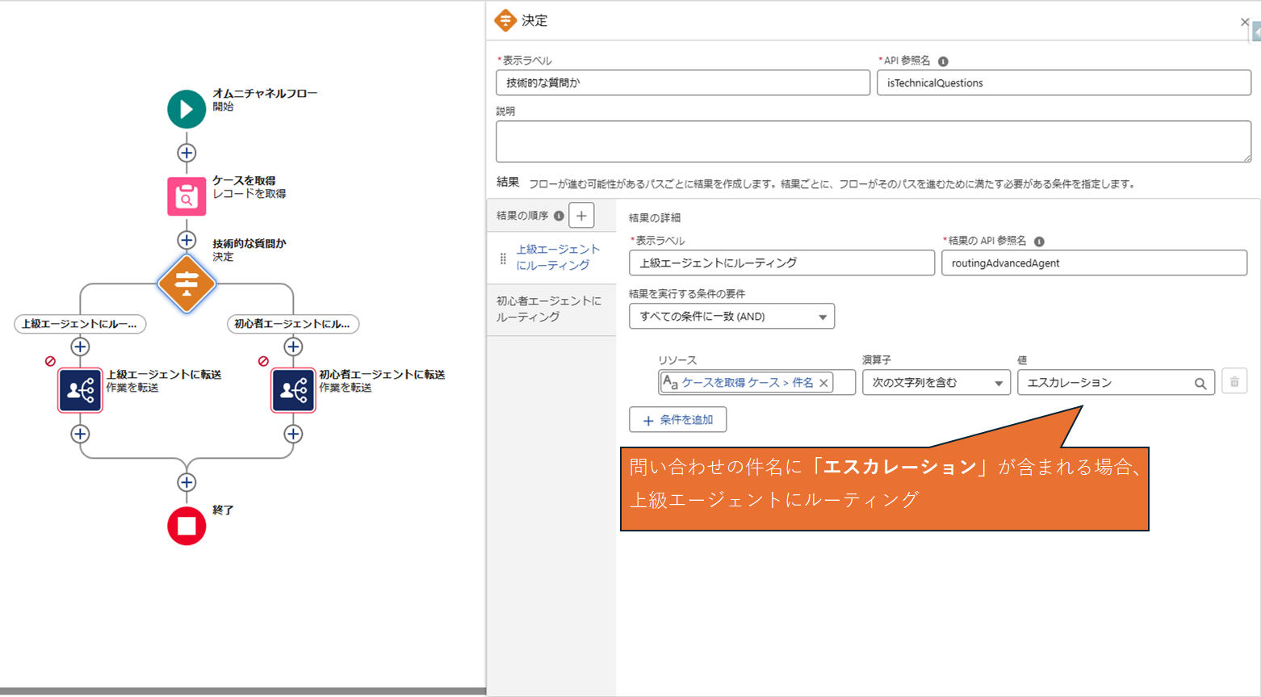Click the horizontal scrollbar below the canvas
Viewport: 1261px width, 697px height.
tap(243, 691)
